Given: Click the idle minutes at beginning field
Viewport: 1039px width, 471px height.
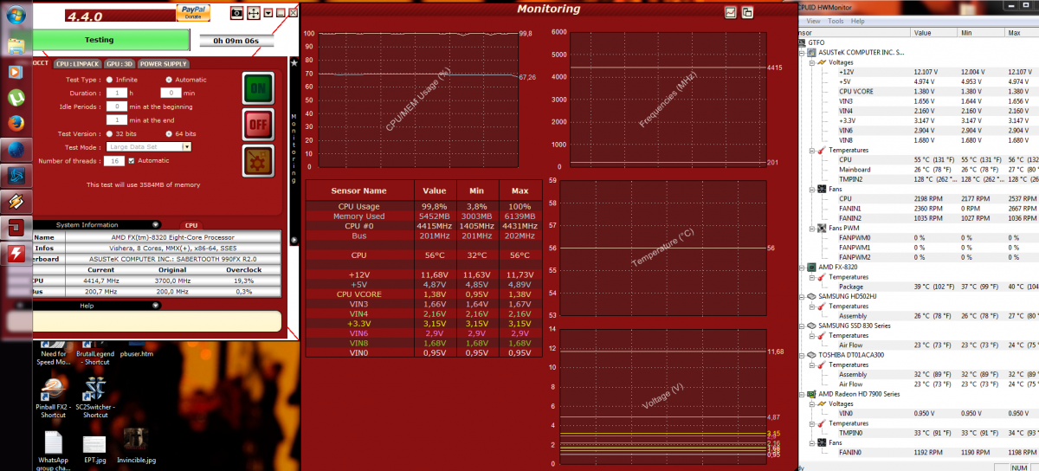Looking at the screenshot, I should pyautogui.click(x=116, y=106).
